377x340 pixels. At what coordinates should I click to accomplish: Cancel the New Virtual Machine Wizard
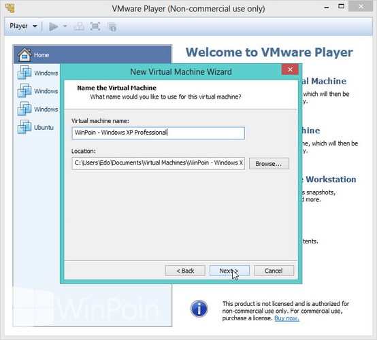(x=274, y=271)
